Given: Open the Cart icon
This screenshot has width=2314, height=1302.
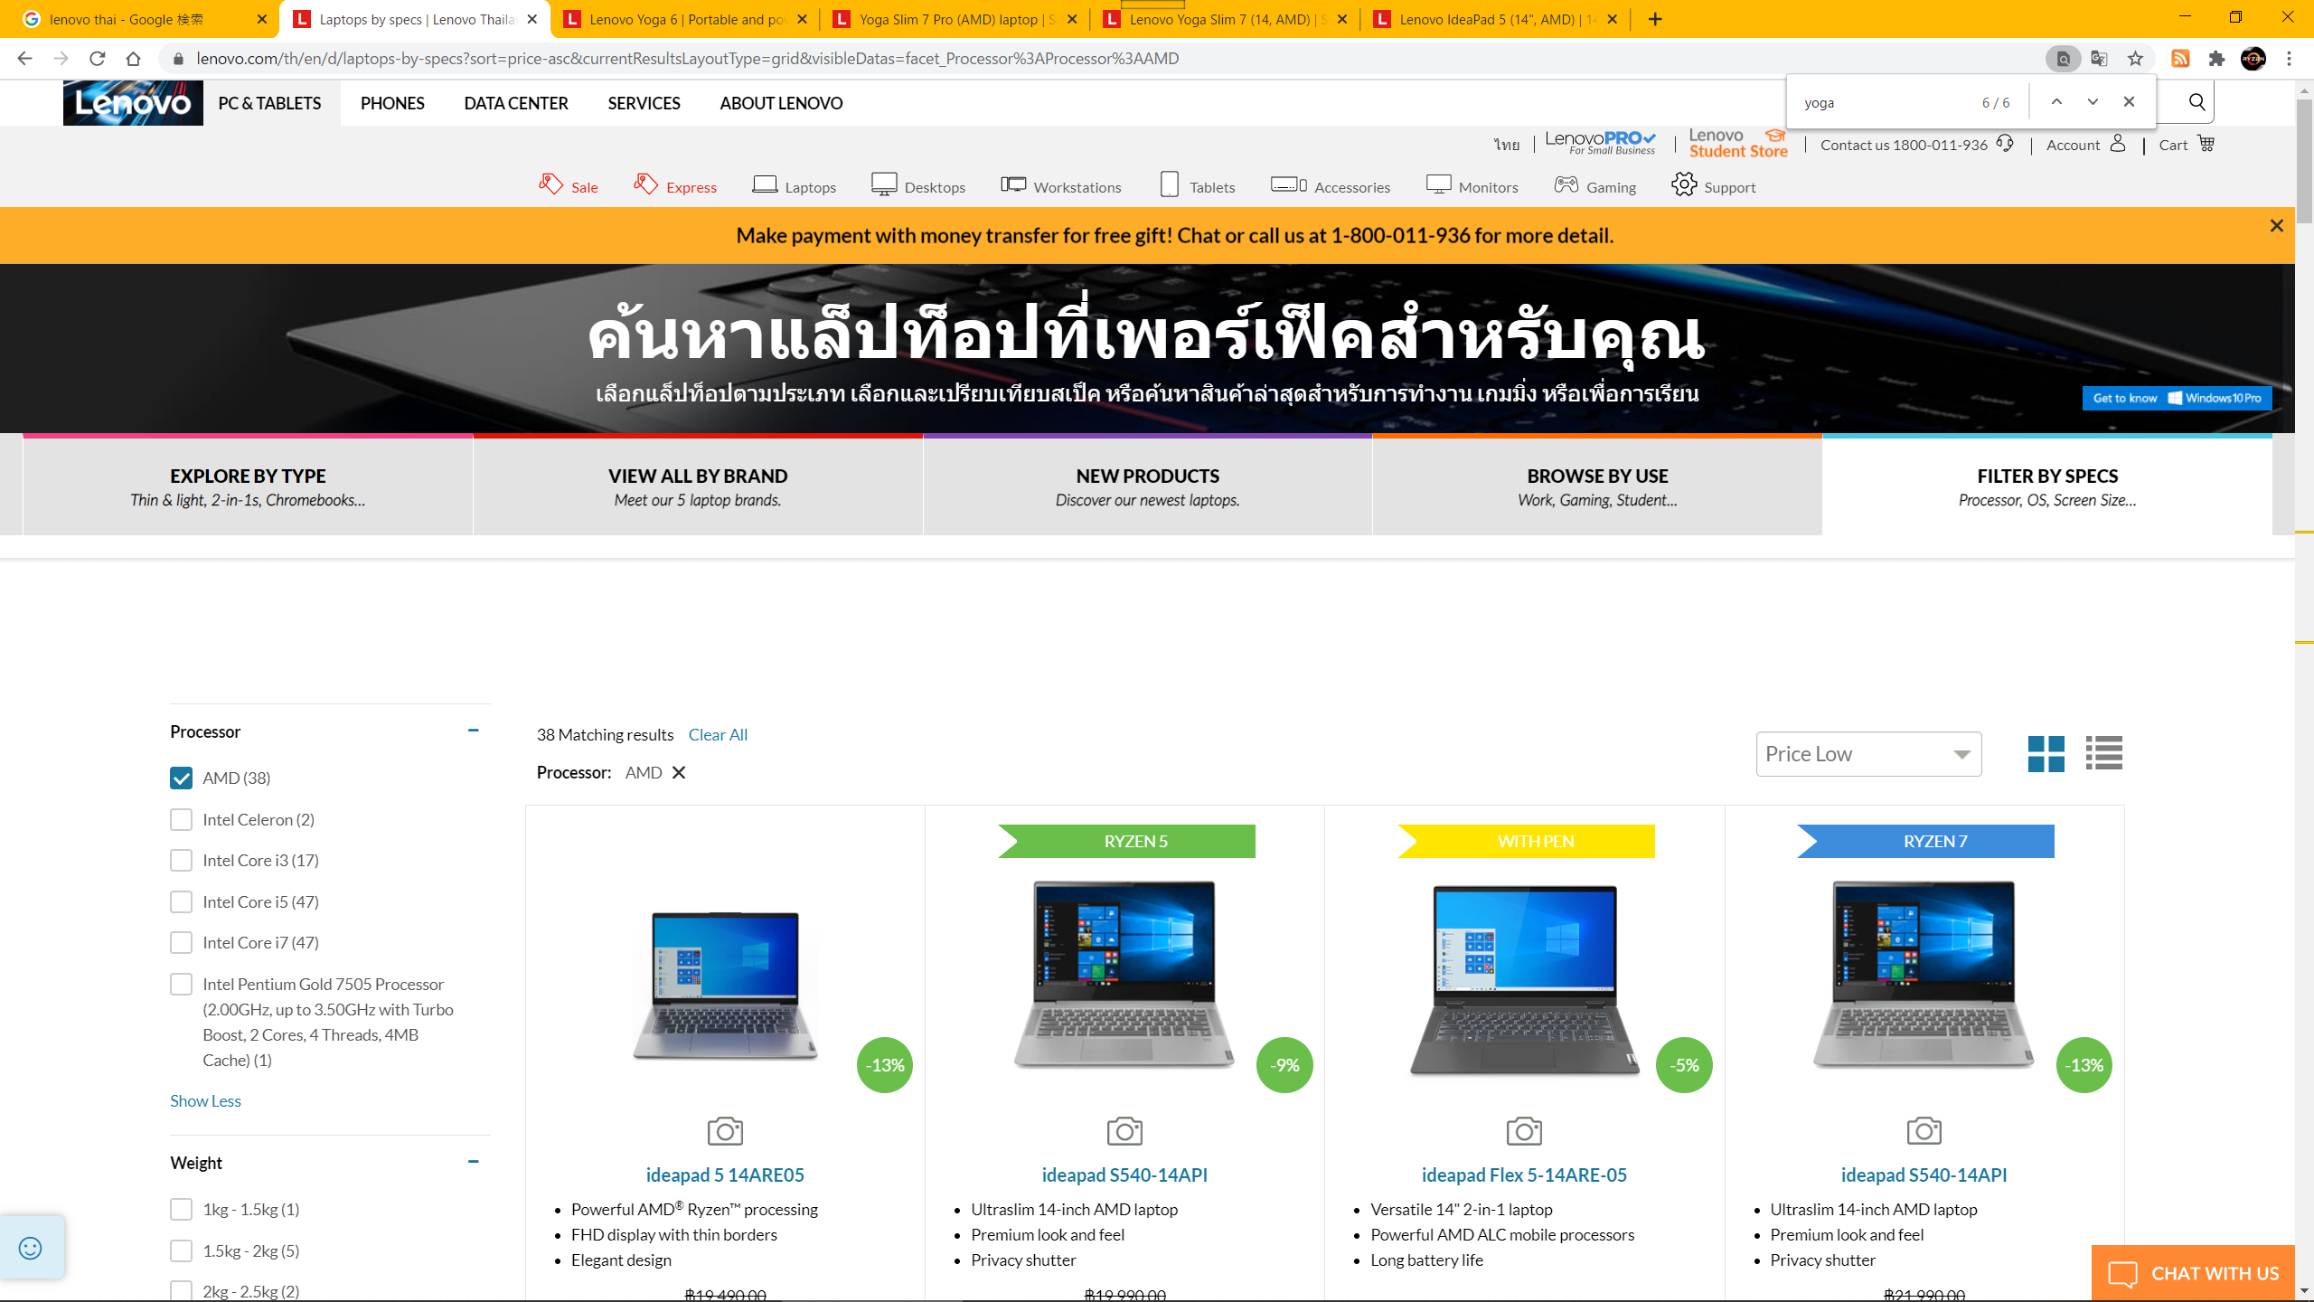Looking at the screenshot, I should pyautogui.click(x=2206, y=144).
